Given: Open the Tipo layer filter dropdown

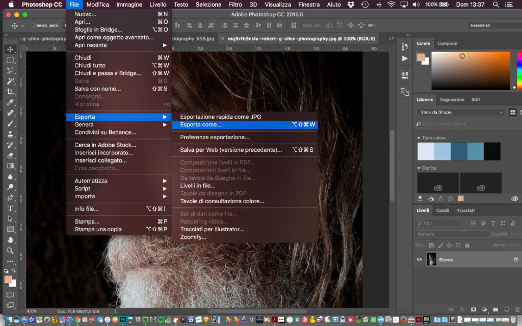Looking at the screenshot, I should pyautogui.click(x=438, y=223).
